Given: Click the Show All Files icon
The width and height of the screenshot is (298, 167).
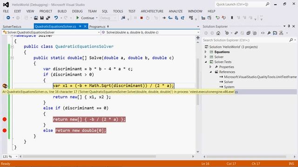Looking at the screenshot, I should (x=255, y=33).
